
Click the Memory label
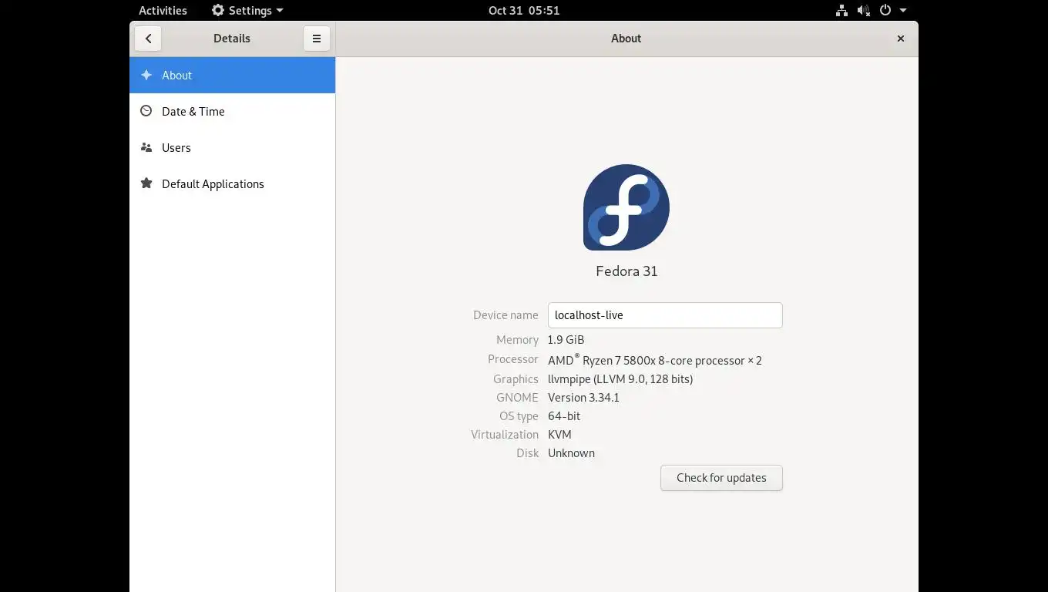tap(517, 340)
